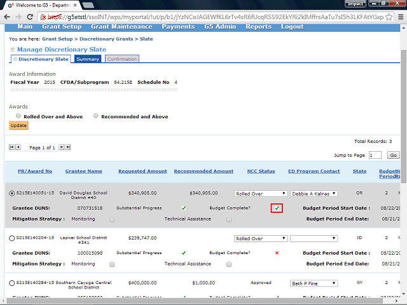Viewport: 407px width, 305px height.
Task: Close the Welcome to G5 browser tab
Action: pyautogui.click(x=75, y=5)
